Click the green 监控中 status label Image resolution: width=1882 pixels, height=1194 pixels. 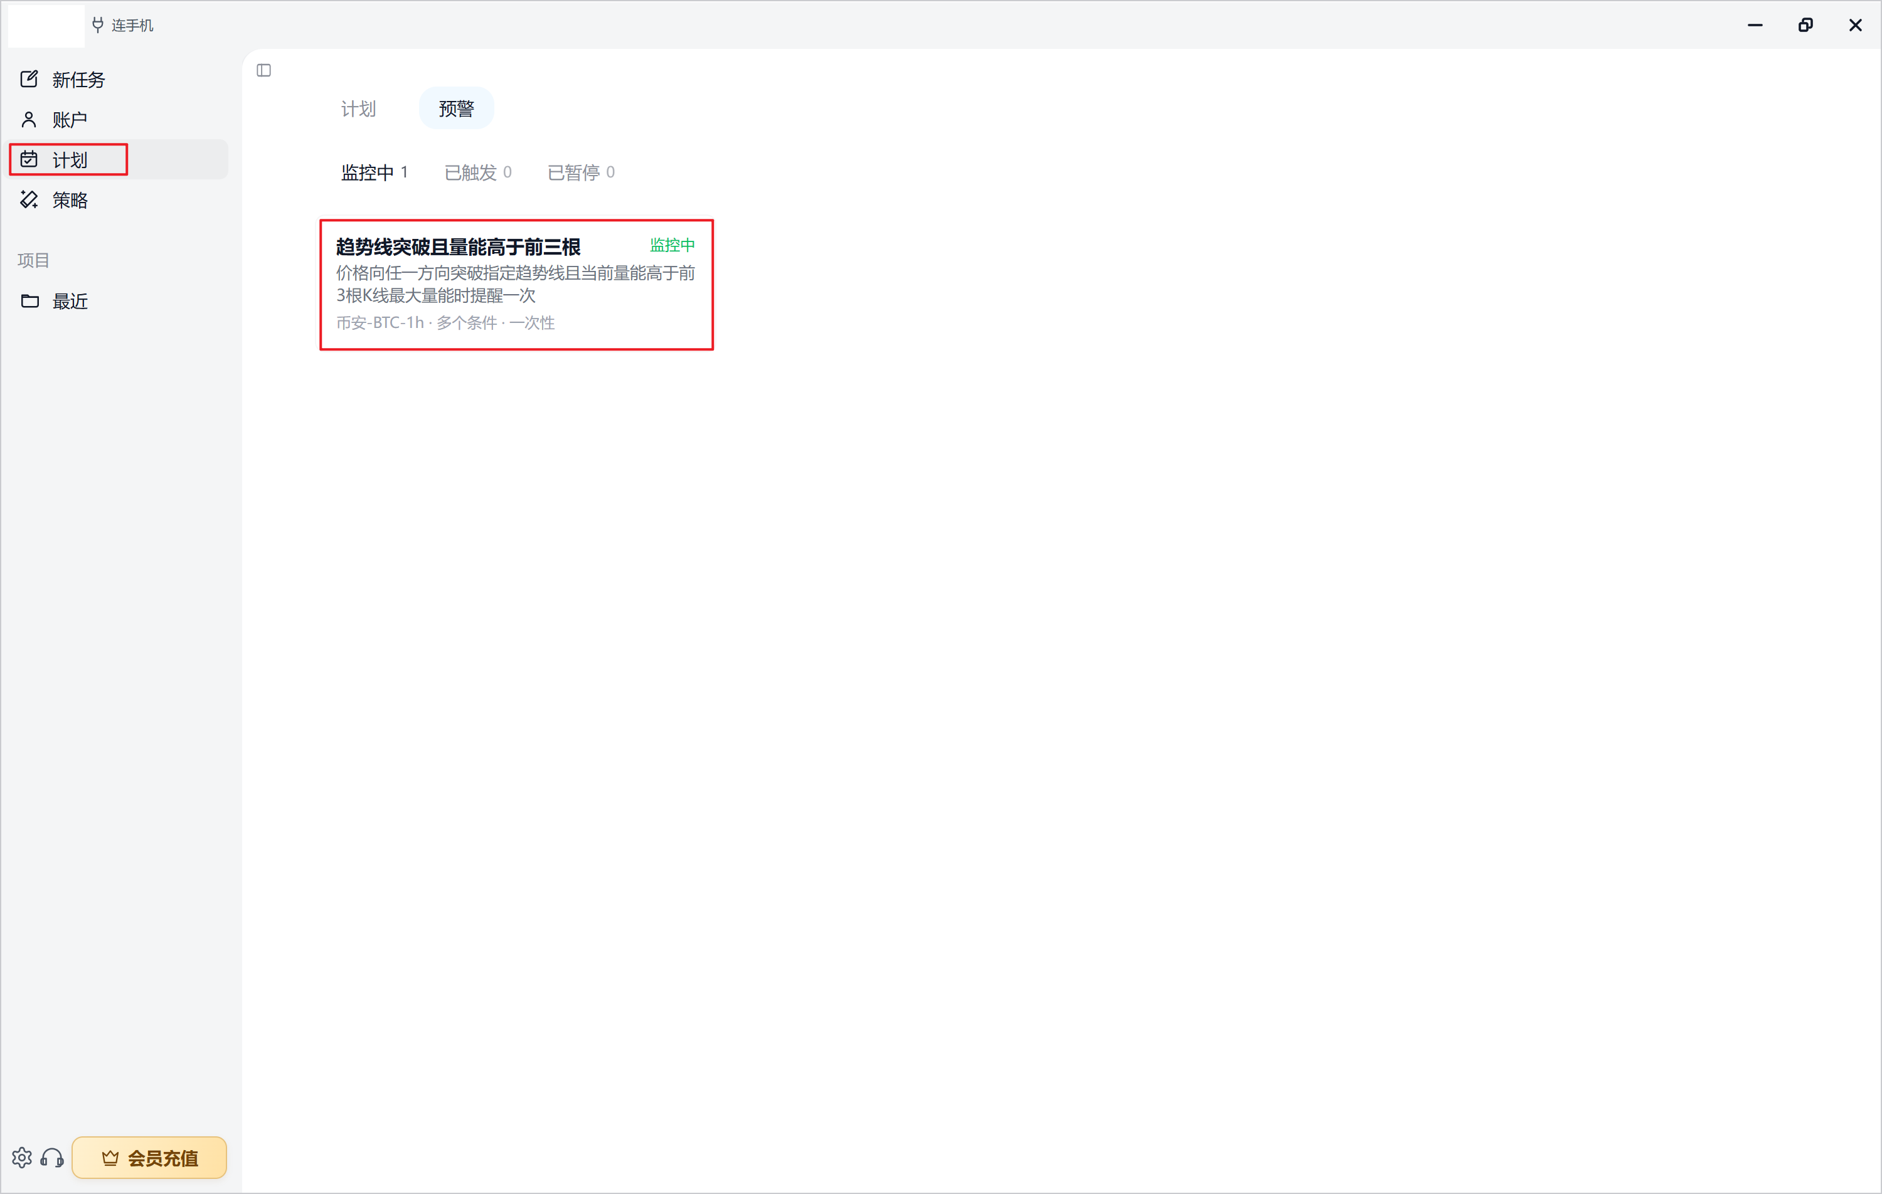tap(672, 245)
